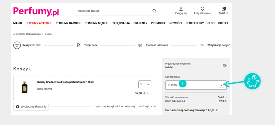Image resolution: width=275 pixels, height=125 pixels.
Task: Click the delivery truck icon beside Dzisiaj
Action: [225, 66]
